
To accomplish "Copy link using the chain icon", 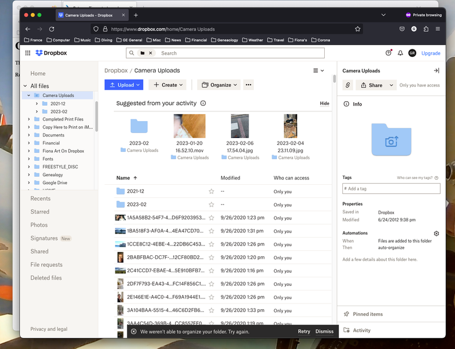I will tap(348, 85).
